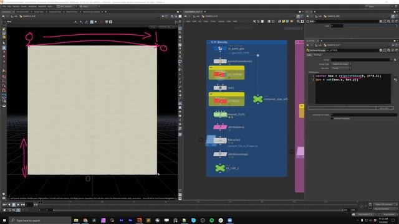Open the Group Type dropdown

coord(341,64)
